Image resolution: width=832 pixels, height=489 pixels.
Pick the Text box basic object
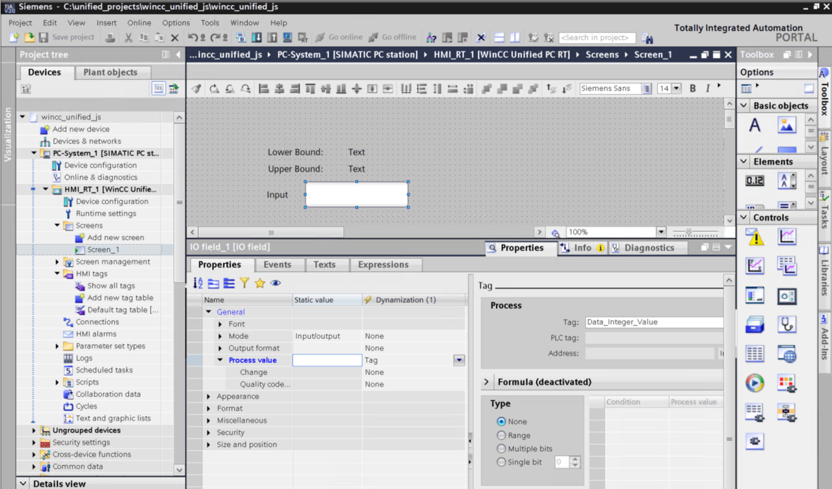pyautogui.click(x=755, y=126)
